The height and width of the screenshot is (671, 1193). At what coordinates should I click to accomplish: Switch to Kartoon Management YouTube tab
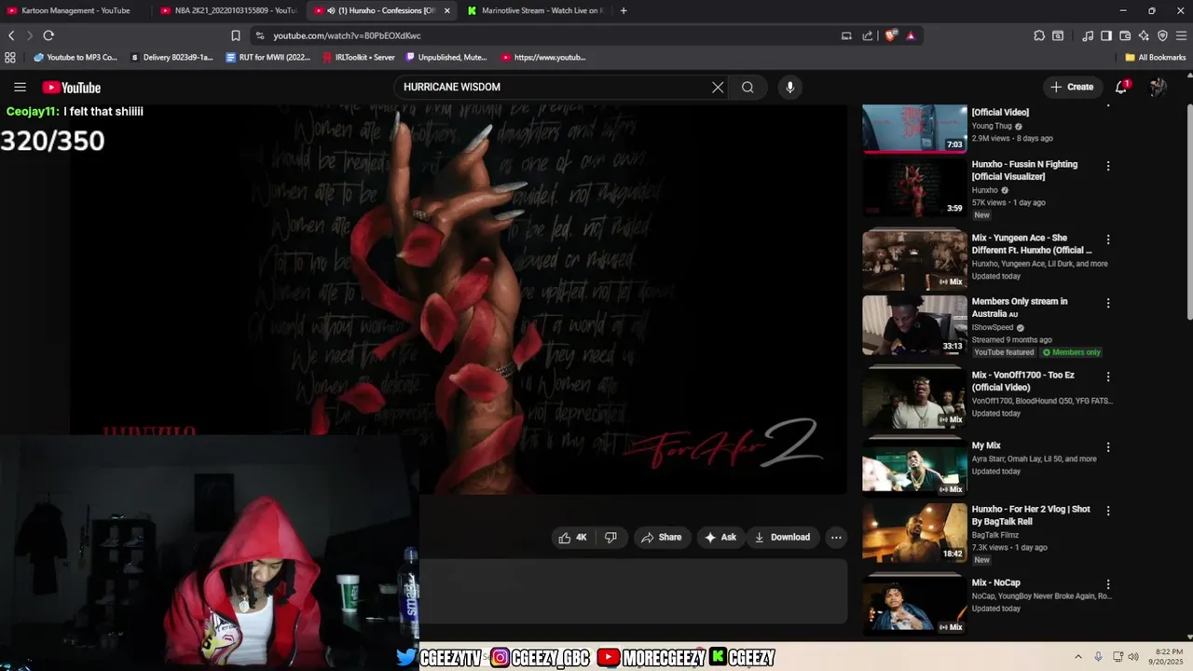coord(75,10)
